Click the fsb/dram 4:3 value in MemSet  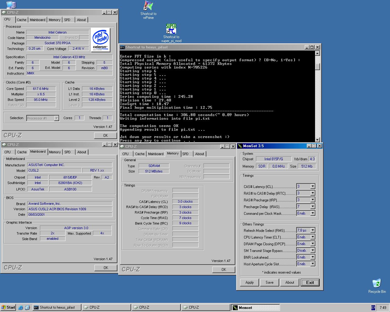click(x=312, y=159)
